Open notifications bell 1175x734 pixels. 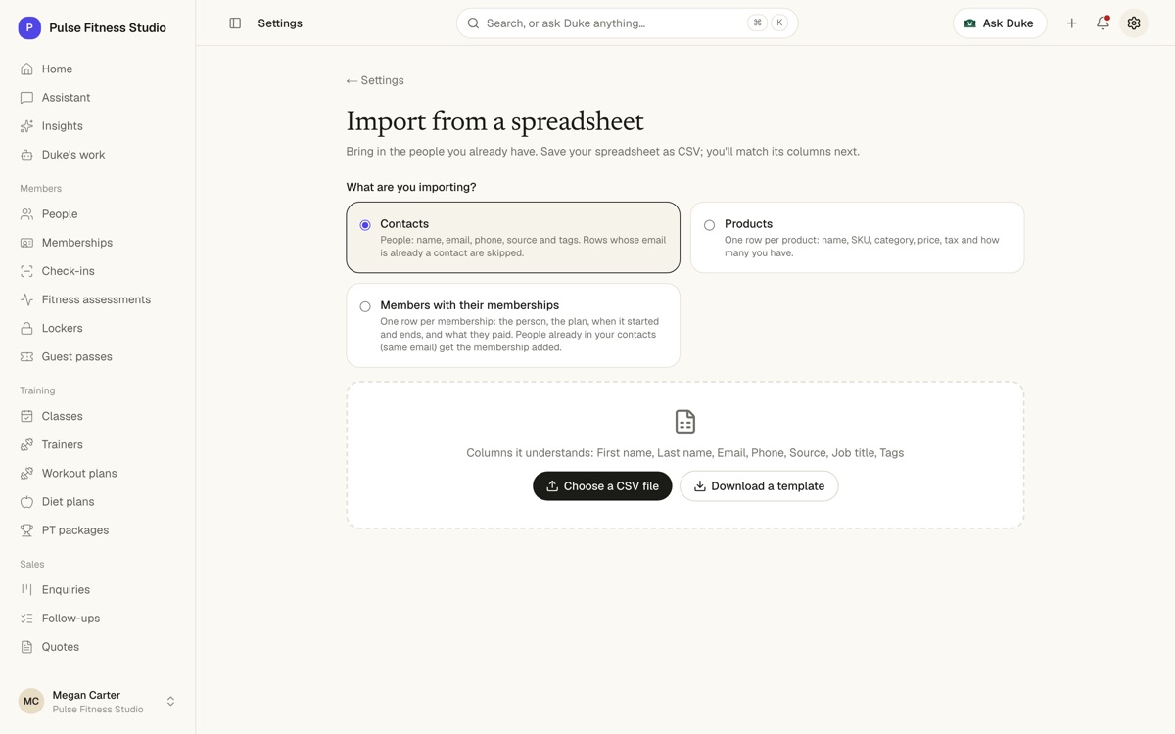click(1103, 23)
